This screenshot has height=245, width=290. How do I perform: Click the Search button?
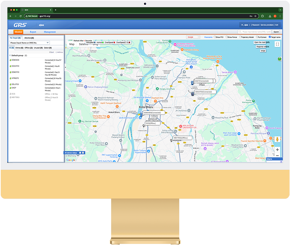(276, 32)
